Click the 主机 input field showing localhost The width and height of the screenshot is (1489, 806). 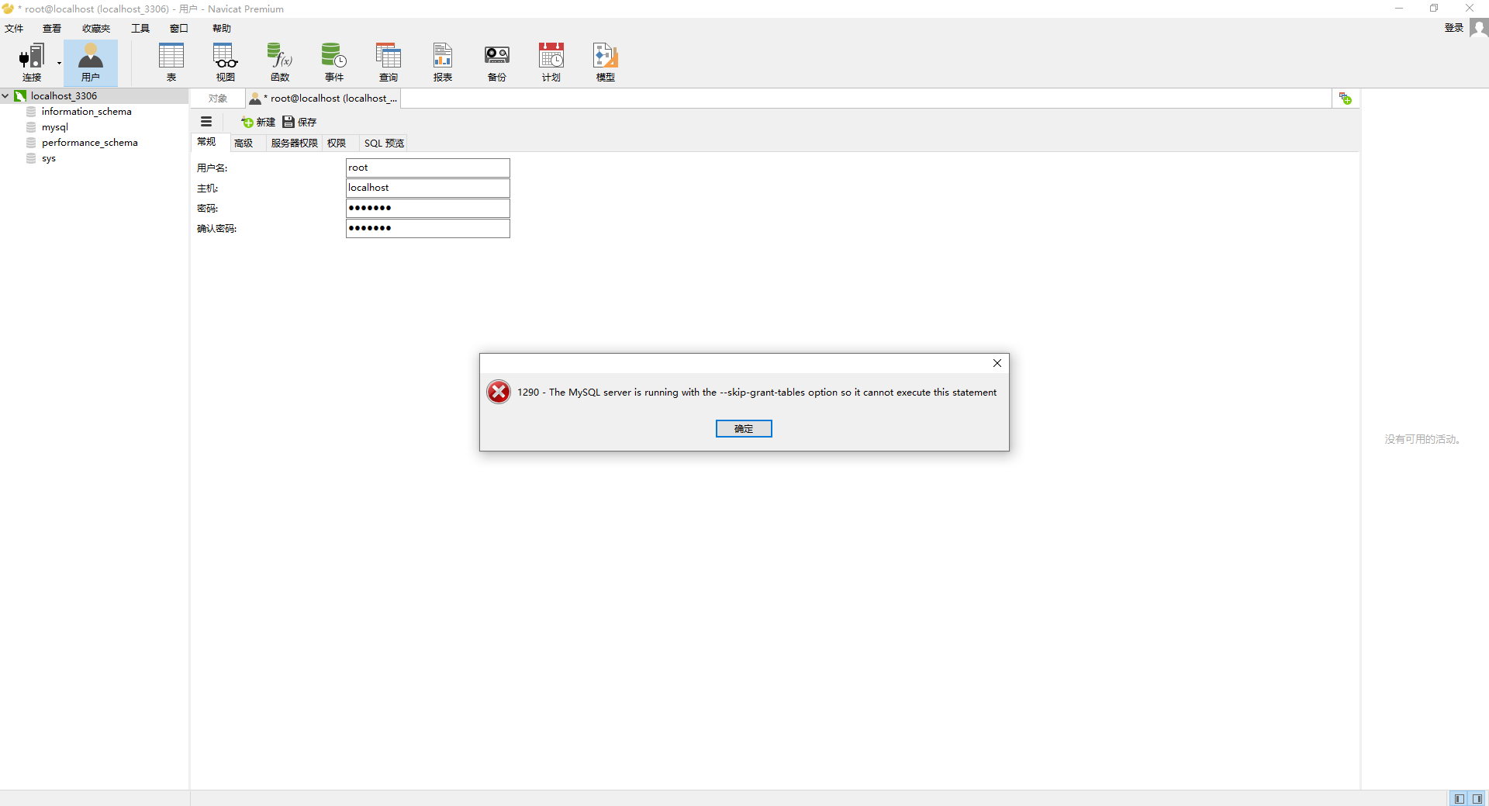[x=427, y=187]
